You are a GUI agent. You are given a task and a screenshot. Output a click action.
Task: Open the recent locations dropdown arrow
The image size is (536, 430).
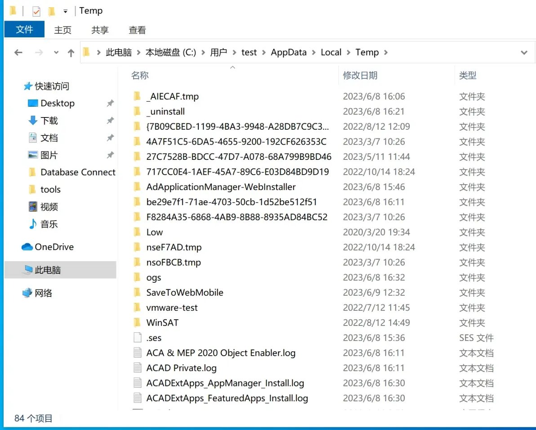pos(56,52)
